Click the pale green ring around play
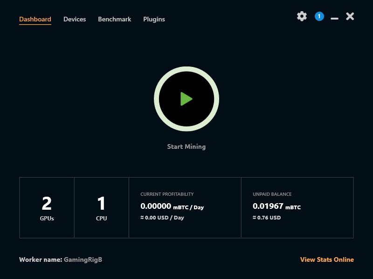The height and width of the screenshot is (279, 373). 186,69
